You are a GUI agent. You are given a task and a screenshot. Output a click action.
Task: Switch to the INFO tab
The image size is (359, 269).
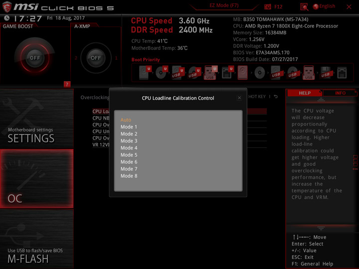(x=340, y=93)
